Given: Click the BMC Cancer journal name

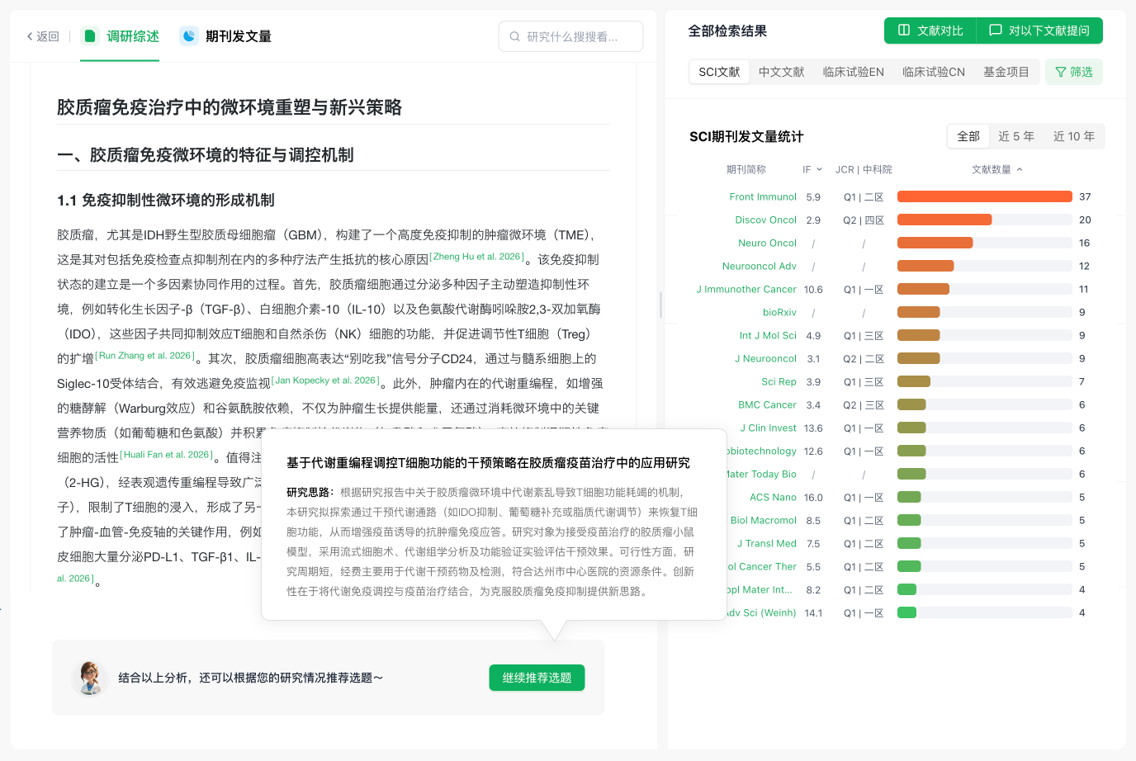Looking at the screenshot, I should (767, 404).
